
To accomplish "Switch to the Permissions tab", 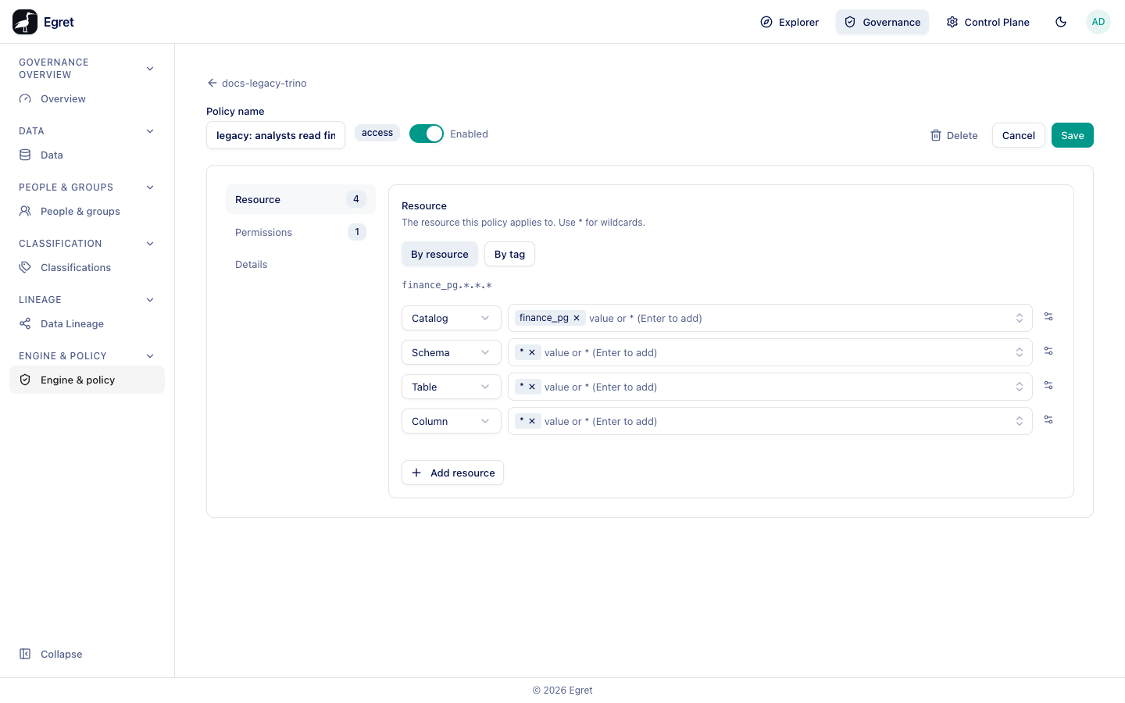I will click(301, 232).
